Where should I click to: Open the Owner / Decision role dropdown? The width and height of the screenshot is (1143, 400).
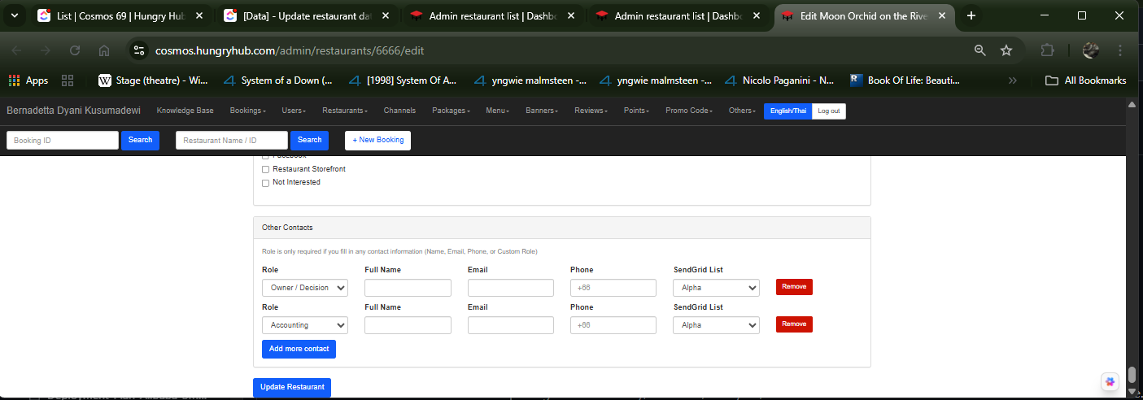click(304, 288)
